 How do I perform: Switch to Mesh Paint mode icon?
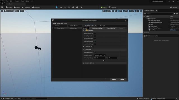point(69,7)
